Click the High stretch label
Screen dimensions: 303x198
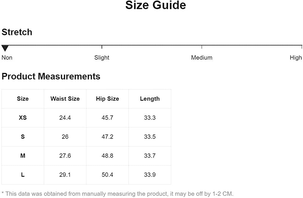tap(296, 58)
